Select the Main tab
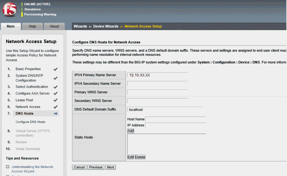Screen dimensions: 287x176 11,26
